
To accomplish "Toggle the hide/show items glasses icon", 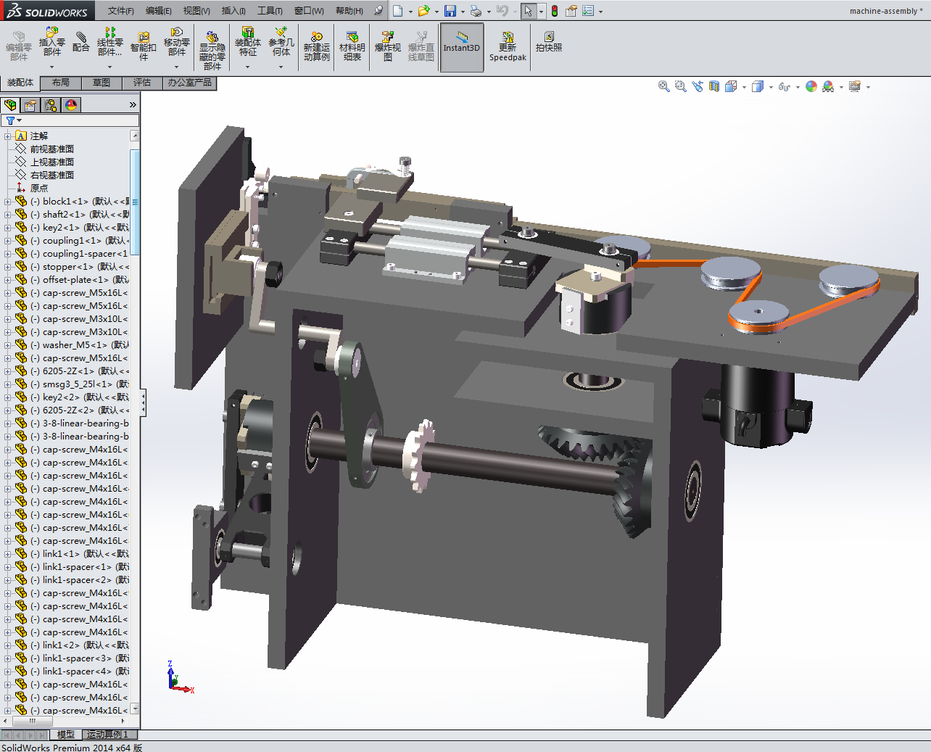I will coord(784,86).
